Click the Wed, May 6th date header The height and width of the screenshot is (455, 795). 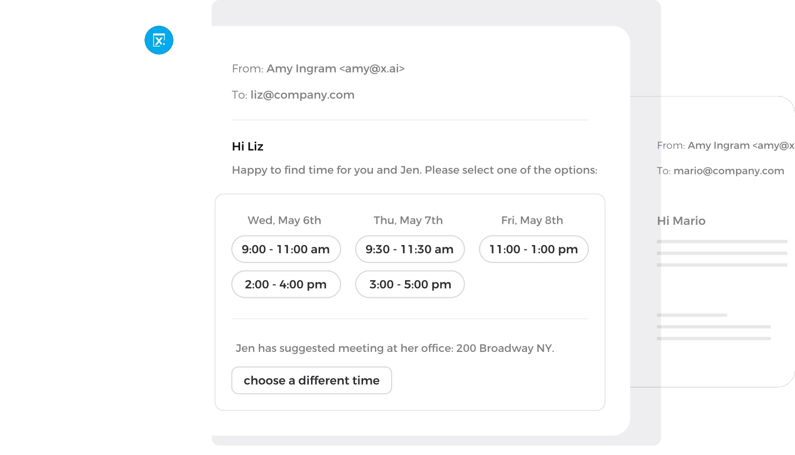pyautogui.click(x=284, y=220)
